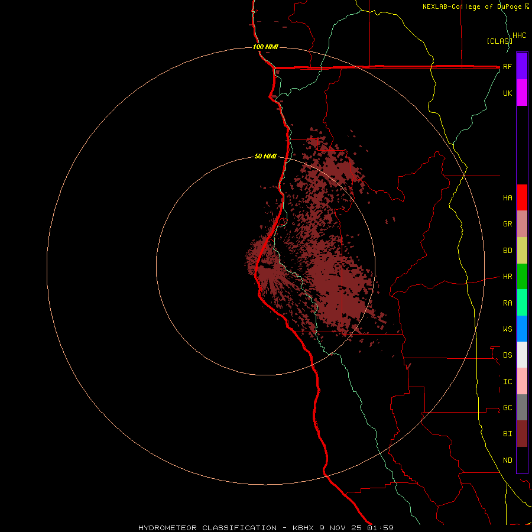Choose the blue WS legend swatch
The width and height of the screenshot is (532, 532).
[x=522, y=329]
